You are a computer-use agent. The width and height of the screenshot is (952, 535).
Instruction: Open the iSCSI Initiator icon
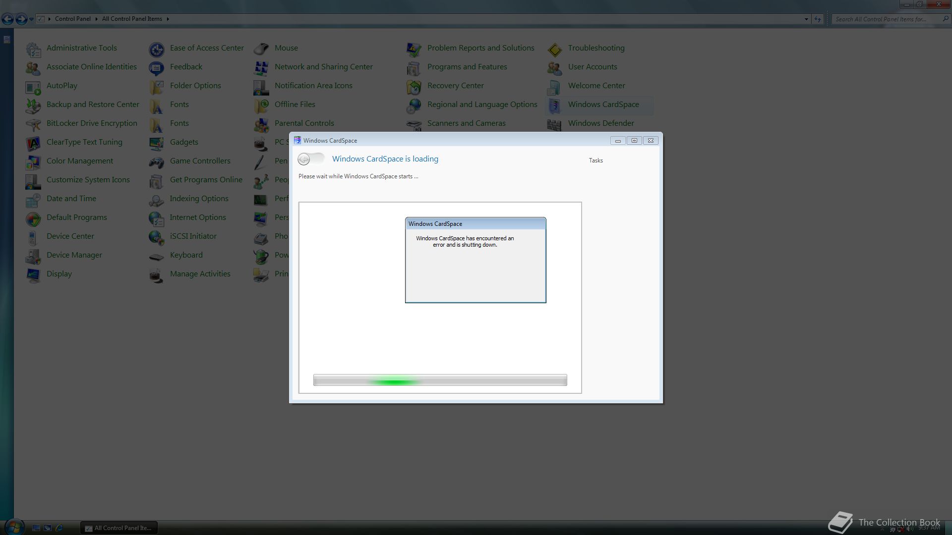pos(157,237)
